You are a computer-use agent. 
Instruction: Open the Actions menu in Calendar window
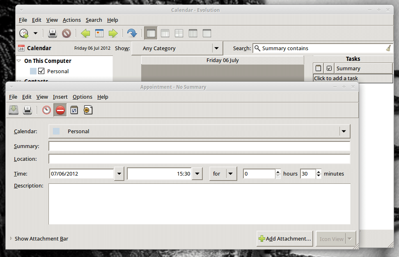(72, 20)
